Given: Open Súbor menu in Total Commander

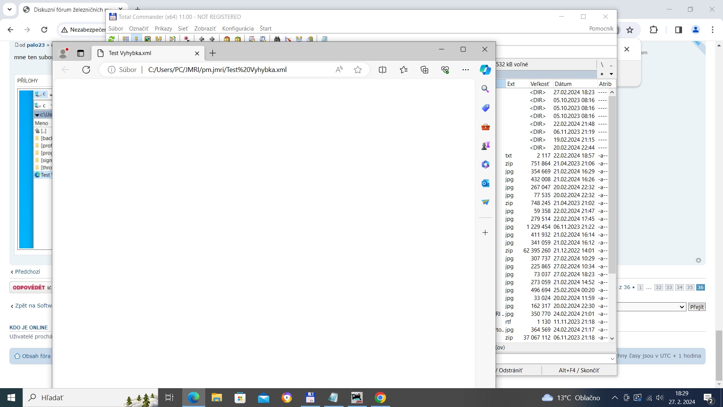Looking at the screenshot, I should click(x=116, y=29).
